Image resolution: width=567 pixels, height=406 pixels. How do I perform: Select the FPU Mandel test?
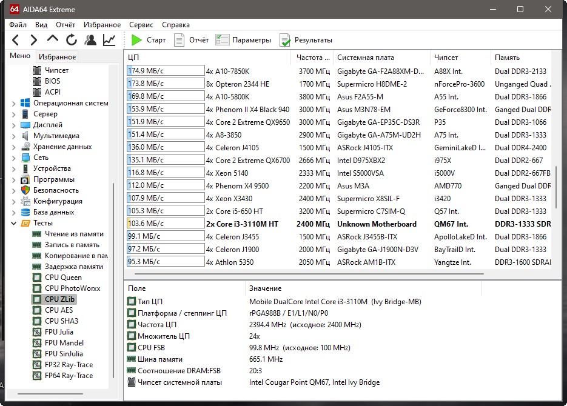(64, 343)
